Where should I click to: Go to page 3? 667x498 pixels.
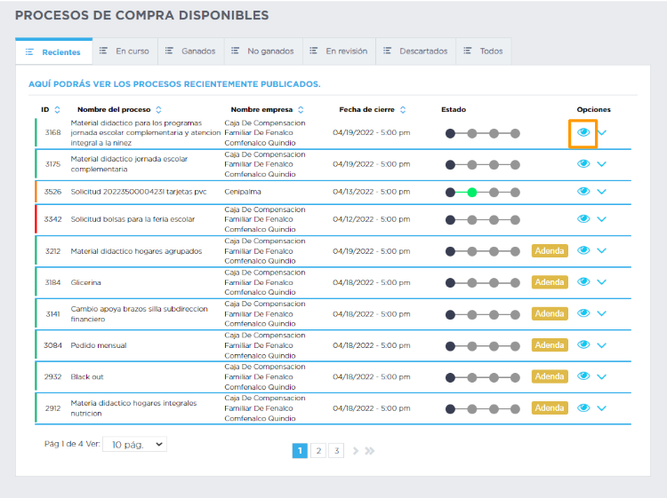point(336,451)
